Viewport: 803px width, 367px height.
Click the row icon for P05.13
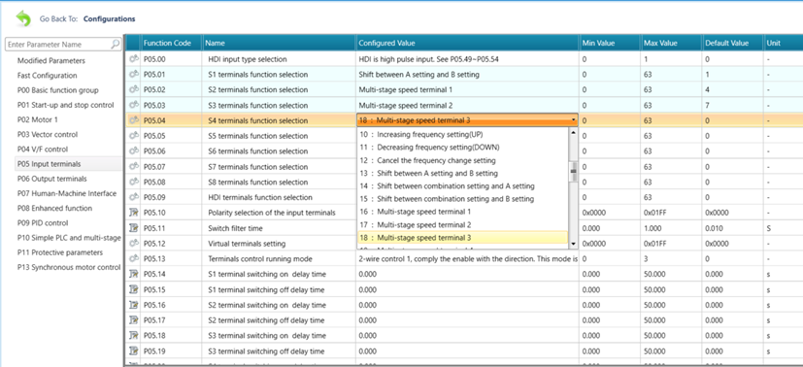tap(134, 258)
